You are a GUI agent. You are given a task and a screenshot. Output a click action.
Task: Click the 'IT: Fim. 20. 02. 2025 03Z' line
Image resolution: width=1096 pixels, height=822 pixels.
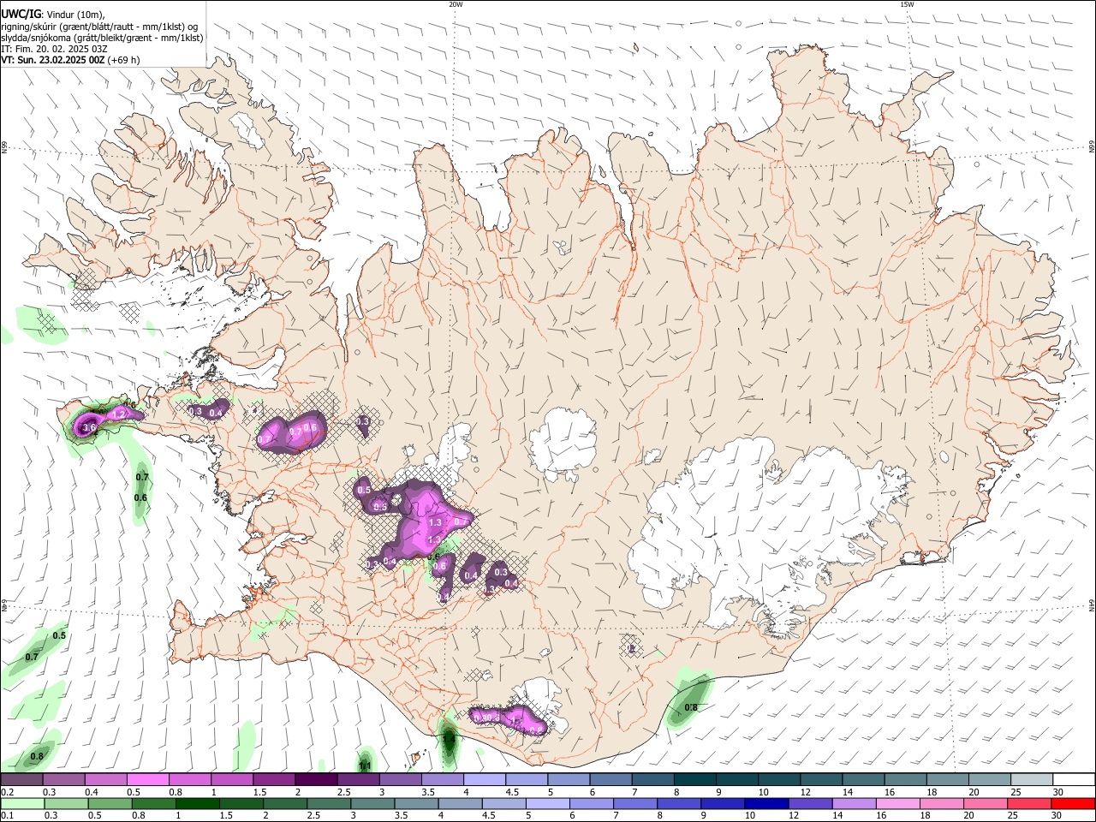click(x=54, y=49)
